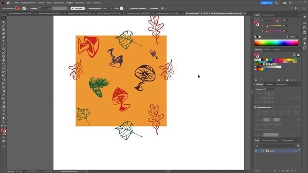Open stroke weight dropdown in control bar

click(50, 8)
